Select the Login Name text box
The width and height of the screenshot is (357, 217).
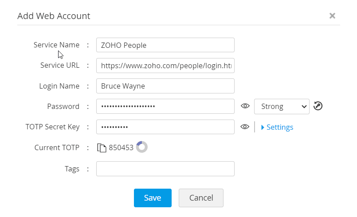[x=165, y=86]
